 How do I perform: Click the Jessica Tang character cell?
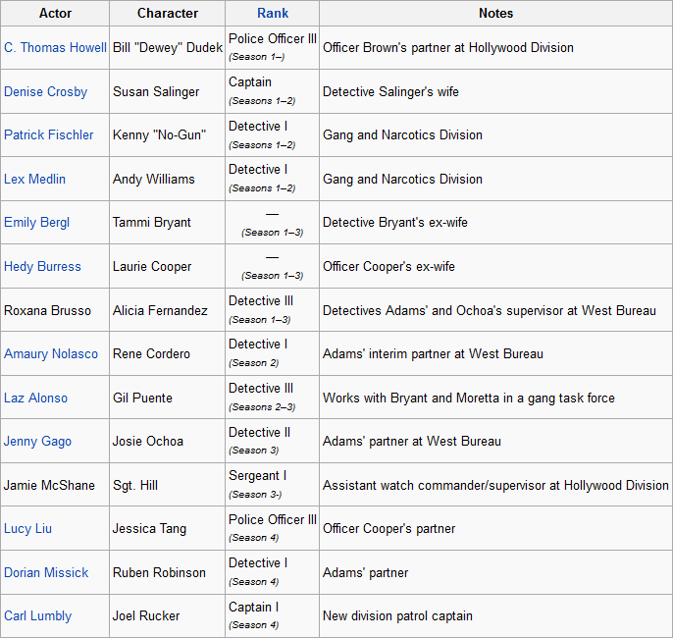[149, 528]
